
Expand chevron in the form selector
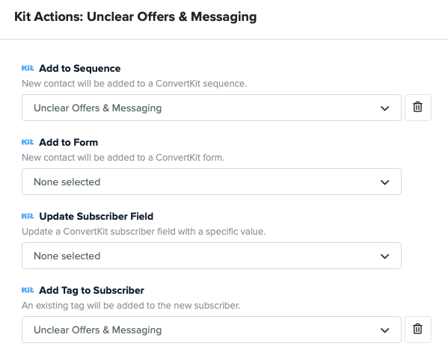(385, 182)
